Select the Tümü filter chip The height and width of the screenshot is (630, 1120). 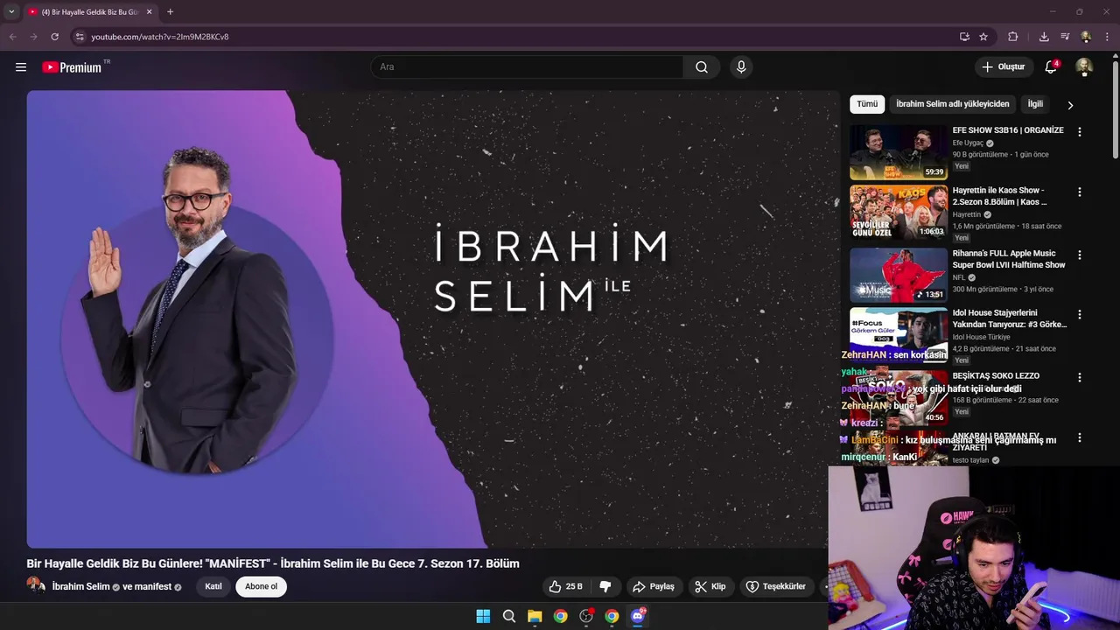[867, 104]
